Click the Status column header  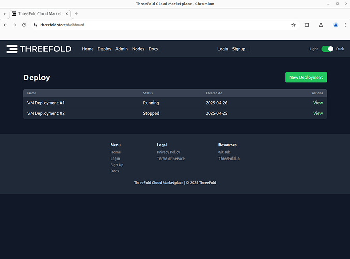pos(148,93)
